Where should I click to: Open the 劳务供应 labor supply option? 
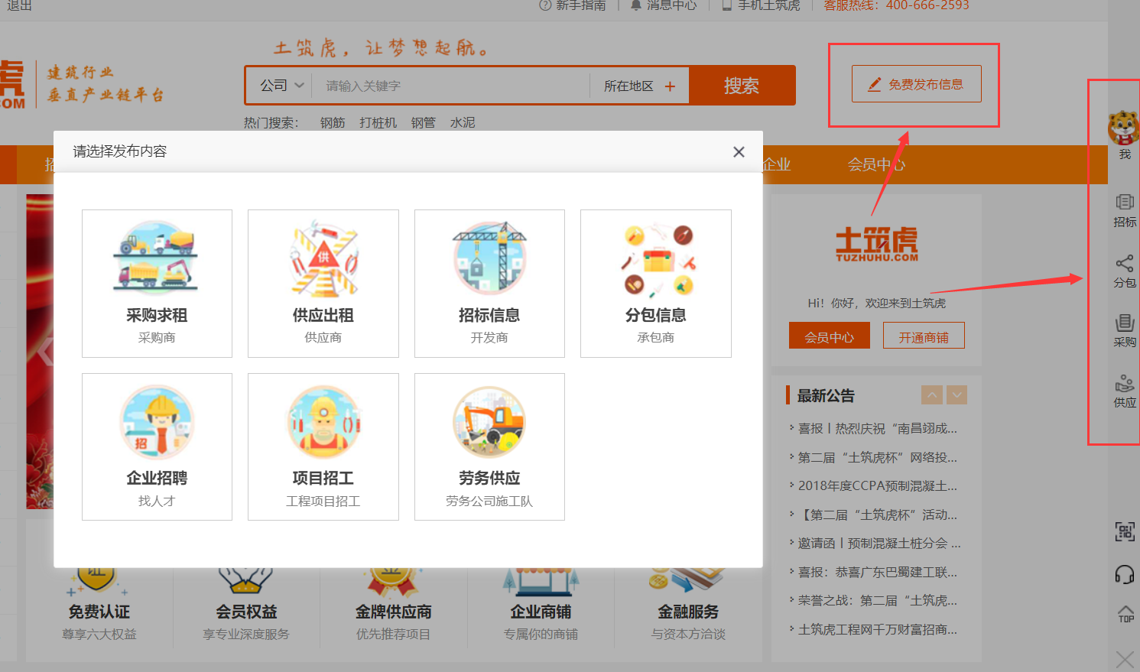(489, 446)
